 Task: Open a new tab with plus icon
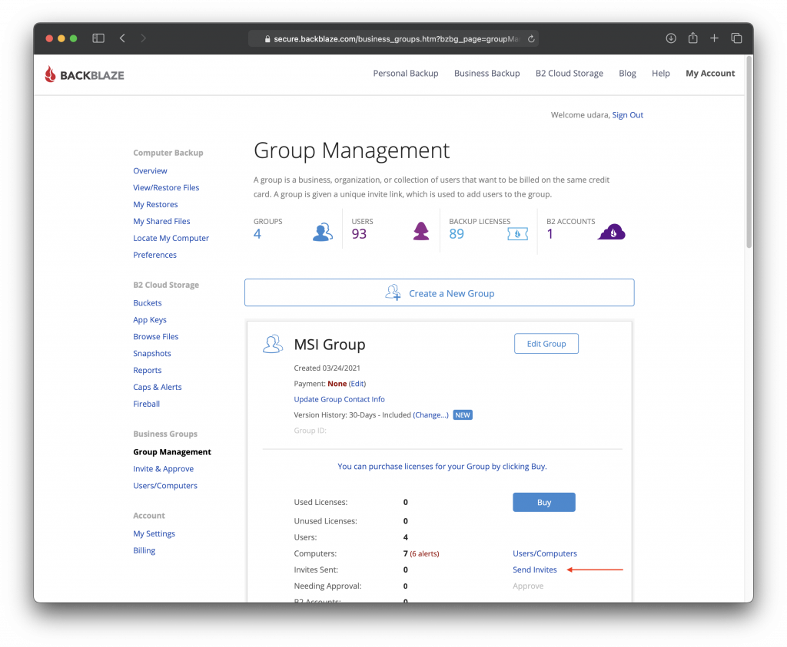click(x=714, y=38)
